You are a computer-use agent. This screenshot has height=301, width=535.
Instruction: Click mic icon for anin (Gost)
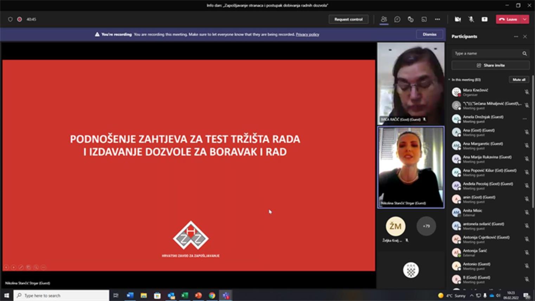527,199
